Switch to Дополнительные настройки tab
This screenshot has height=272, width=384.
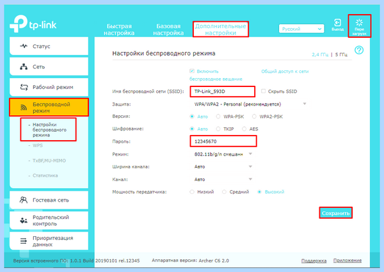click(x=220, y=29)
